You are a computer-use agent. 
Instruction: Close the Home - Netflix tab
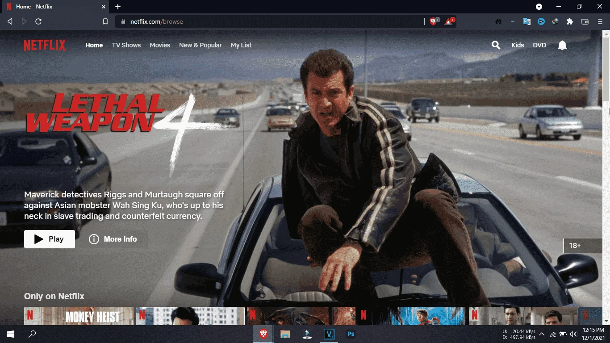(104, 7)
